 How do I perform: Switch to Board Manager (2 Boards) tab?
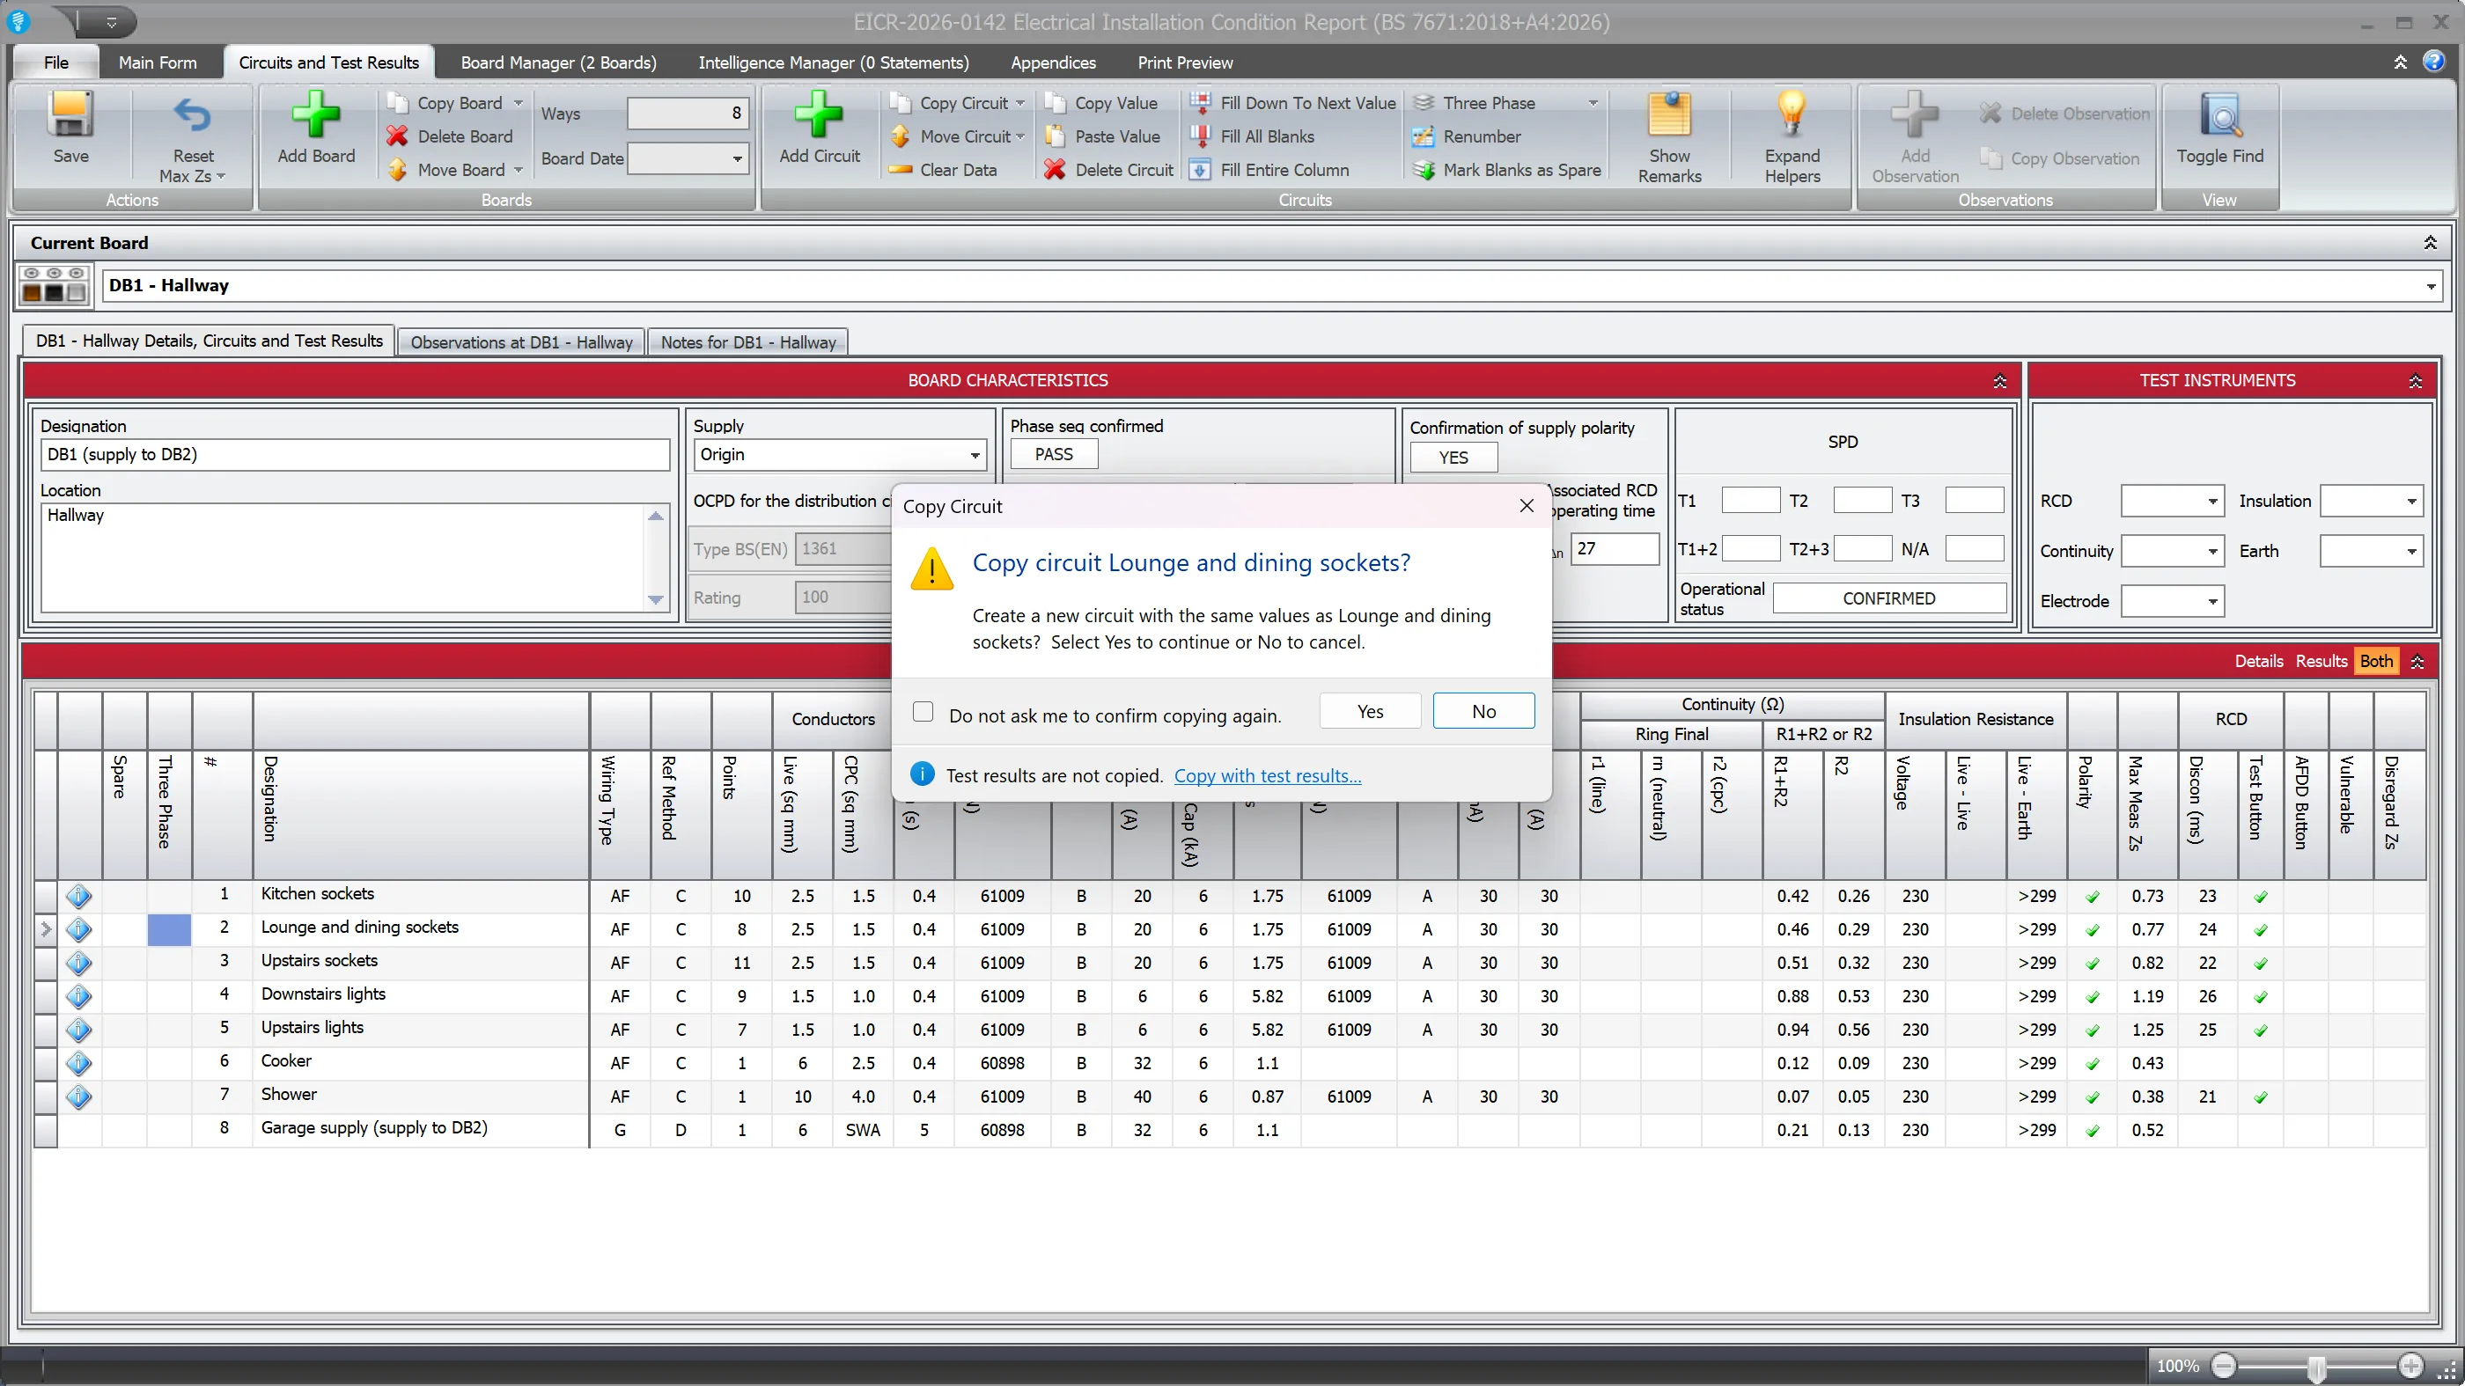click(x=559, y=62)
